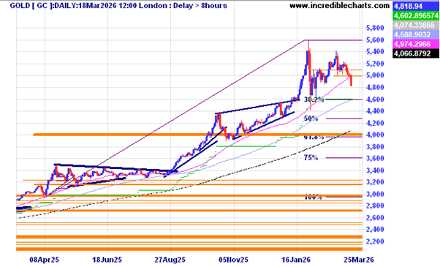Select the 50% Fibonacci retracement label

click(x=311, y=119)
